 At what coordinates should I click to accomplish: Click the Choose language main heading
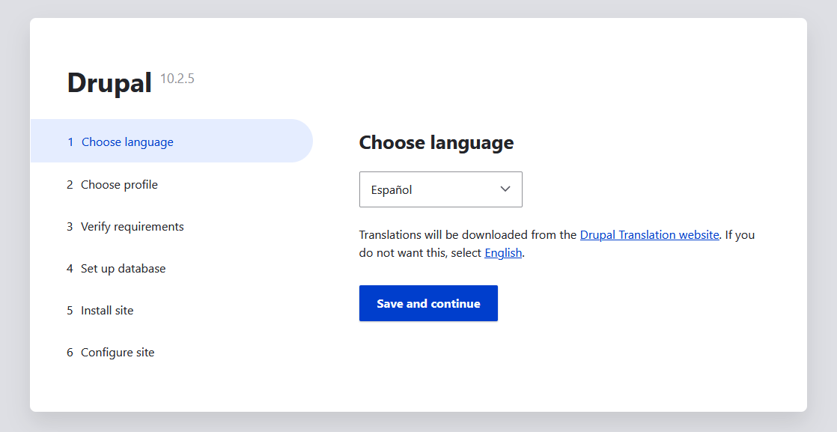pos(436,142)
